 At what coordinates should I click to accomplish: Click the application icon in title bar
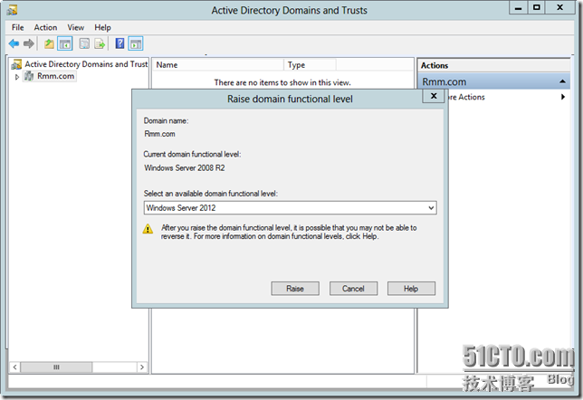pyautogui.click(x=12, y=10)
